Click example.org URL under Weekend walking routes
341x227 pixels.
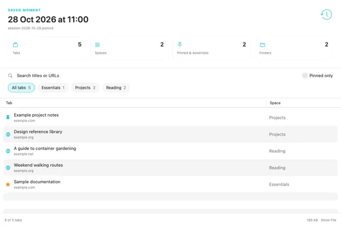coord(24,171)
